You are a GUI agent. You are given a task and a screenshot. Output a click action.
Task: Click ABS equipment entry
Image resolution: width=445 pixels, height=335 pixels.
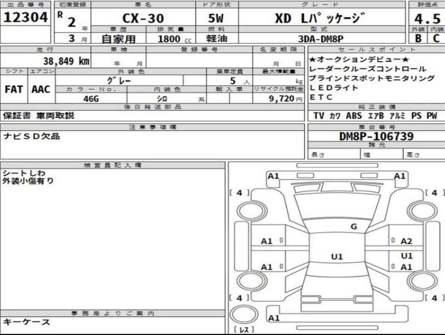tap(354, 116)
